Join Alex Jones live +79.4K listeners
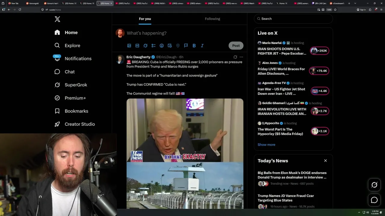The width and height of the screenshot is (385, 216). click(319, 71)
